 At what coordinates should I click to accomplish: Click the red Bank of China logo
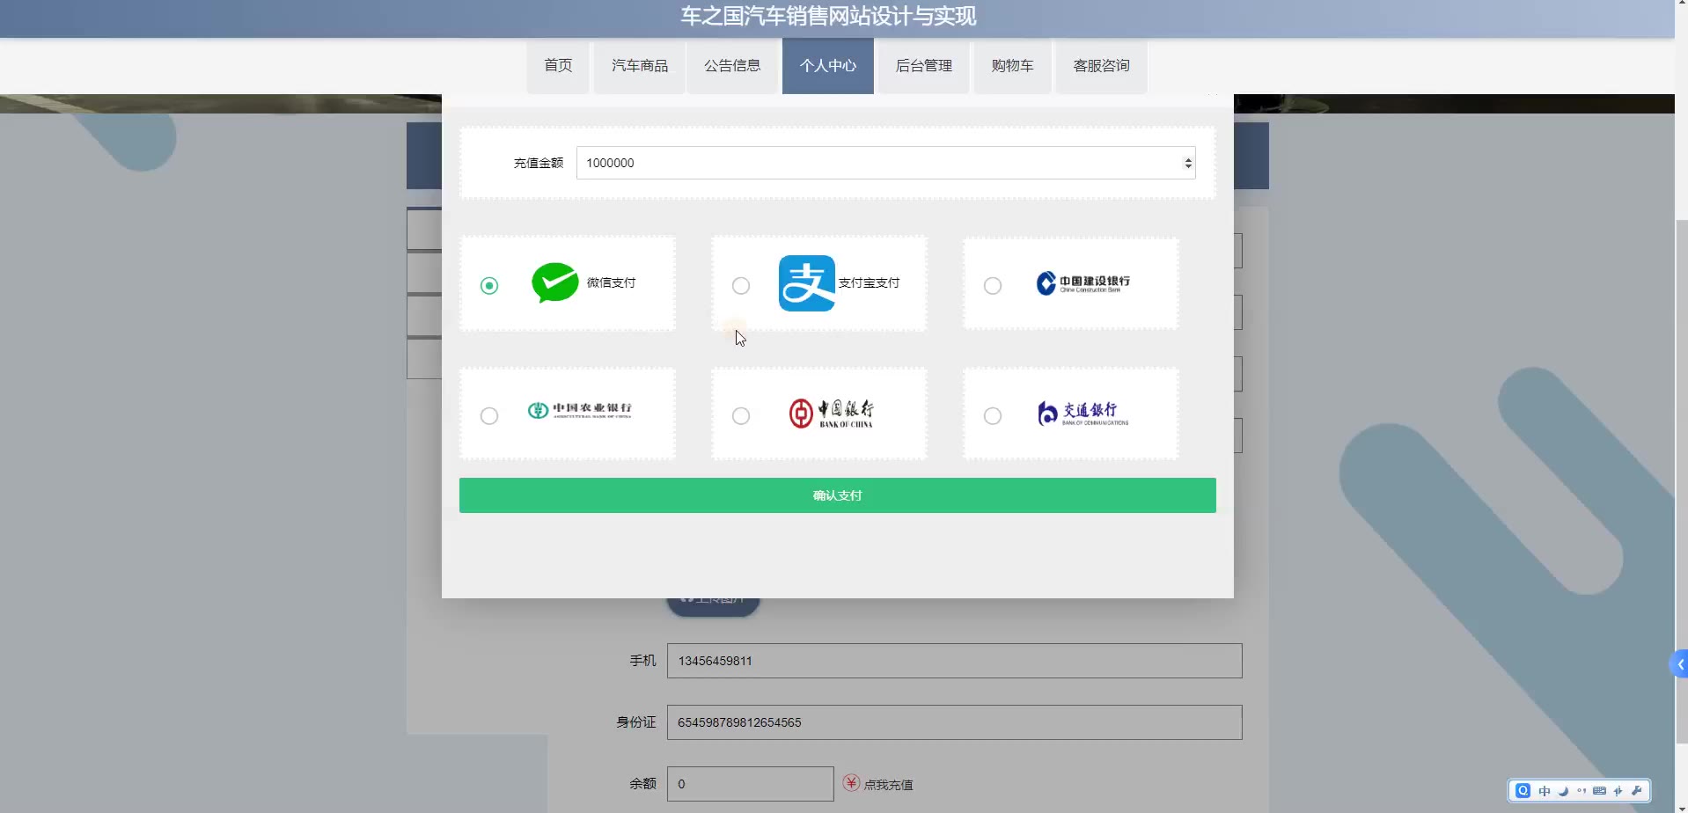pyautogui.click(x=832, y=414)
